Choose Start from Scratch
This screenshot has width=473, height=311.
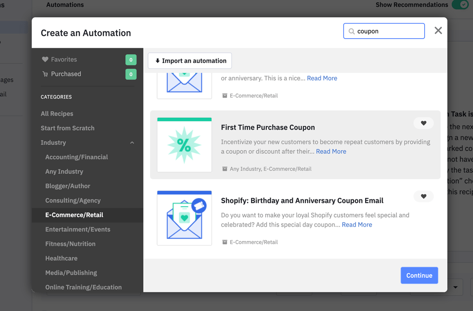[x=67, y=128]
